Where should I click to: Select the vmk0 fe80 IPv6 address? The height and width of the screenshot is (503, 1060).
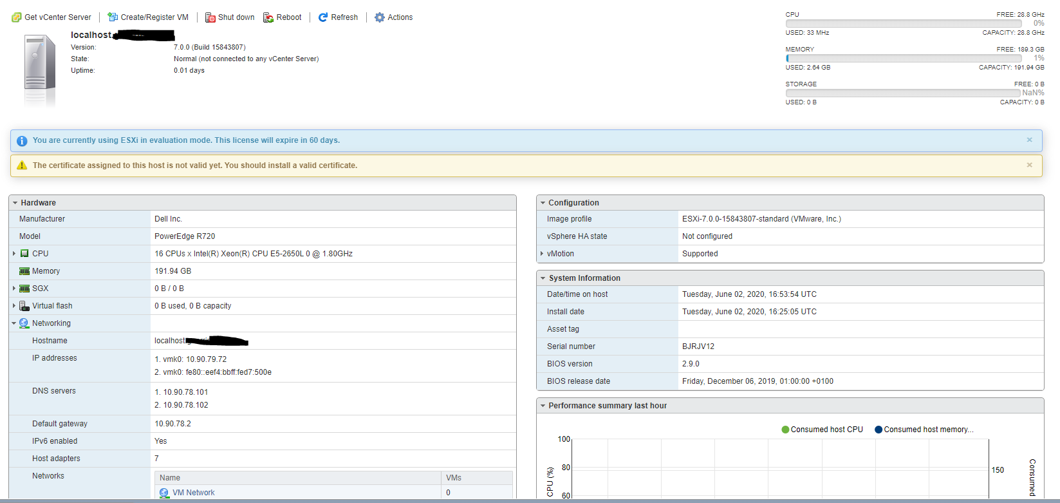coord(213,372)
